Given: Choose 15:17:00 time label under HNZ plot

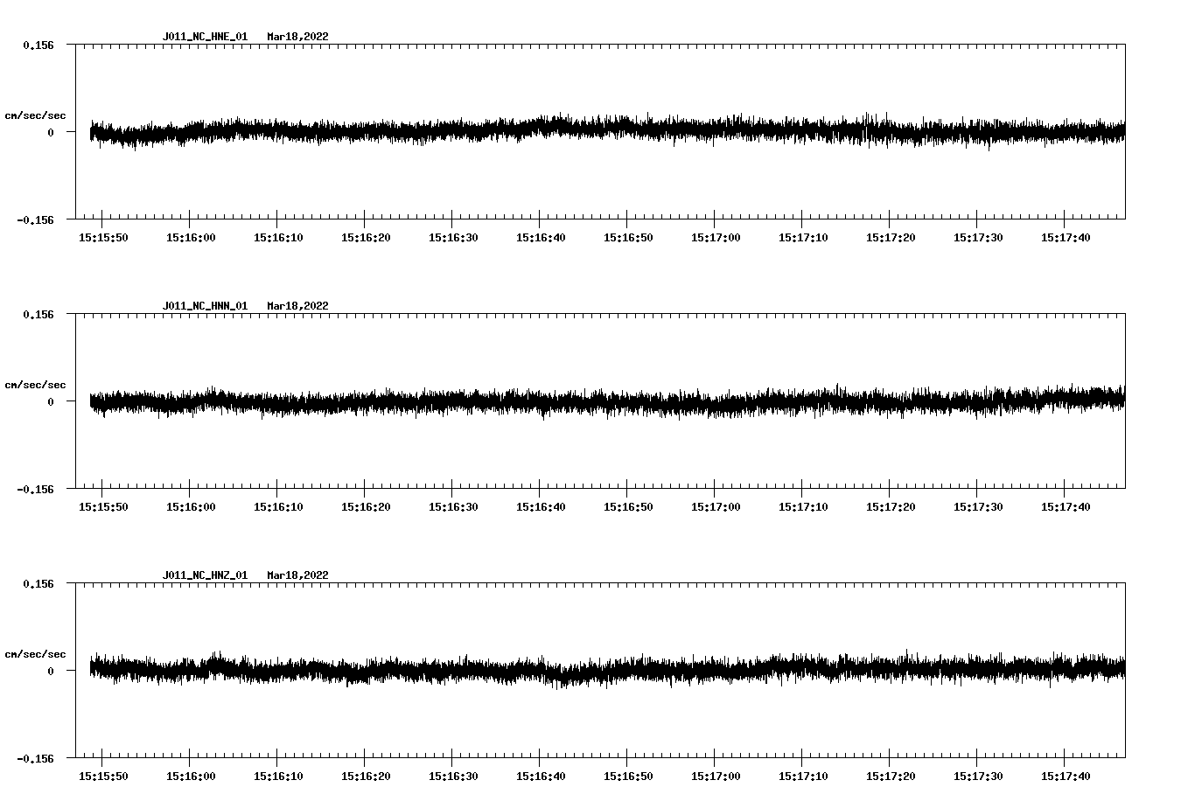Looking at the screenshot, I should coord(716,777).
